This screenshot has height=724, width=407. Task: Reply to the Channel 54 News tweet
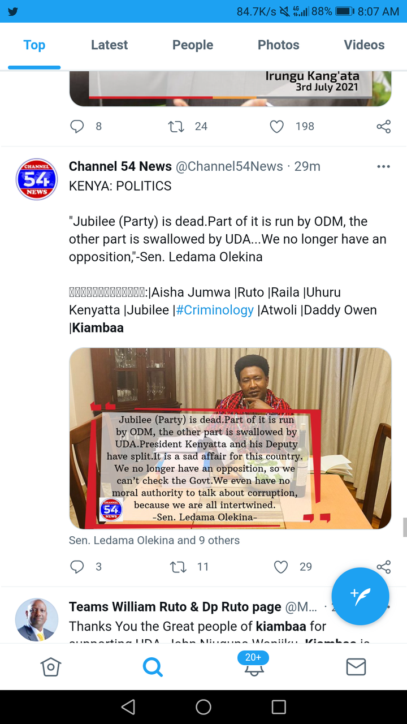click(x=77, y=567)
